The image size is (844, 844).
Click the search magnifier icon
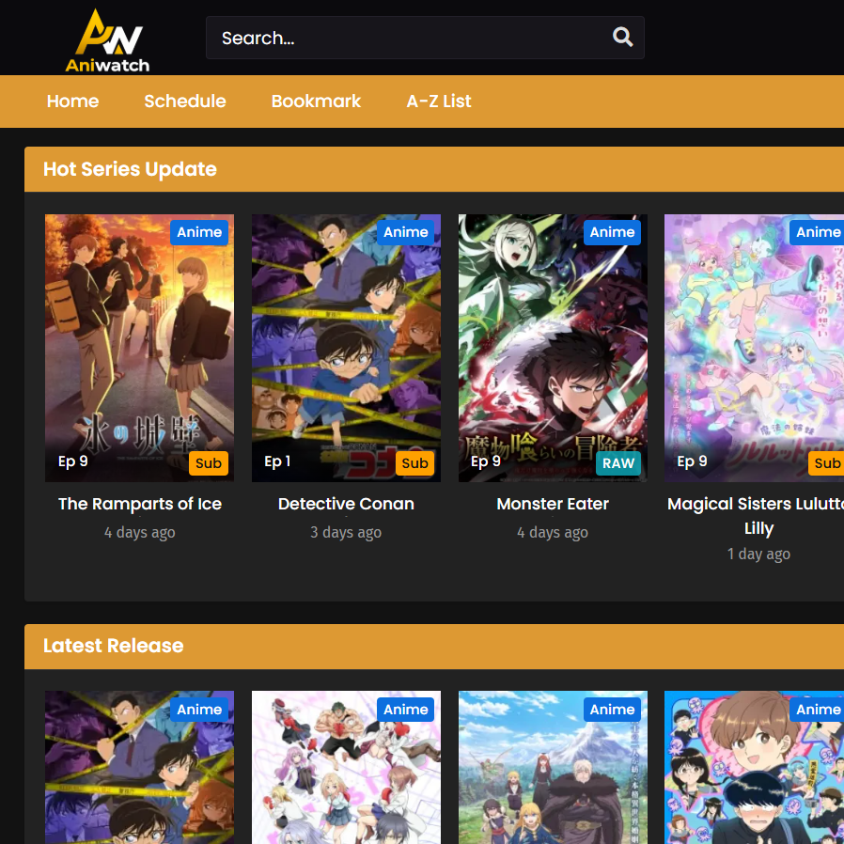coord(622,38)
